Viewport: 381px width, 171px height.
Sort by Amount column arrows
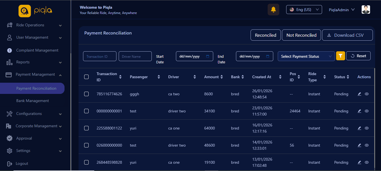tap(222, 77)
